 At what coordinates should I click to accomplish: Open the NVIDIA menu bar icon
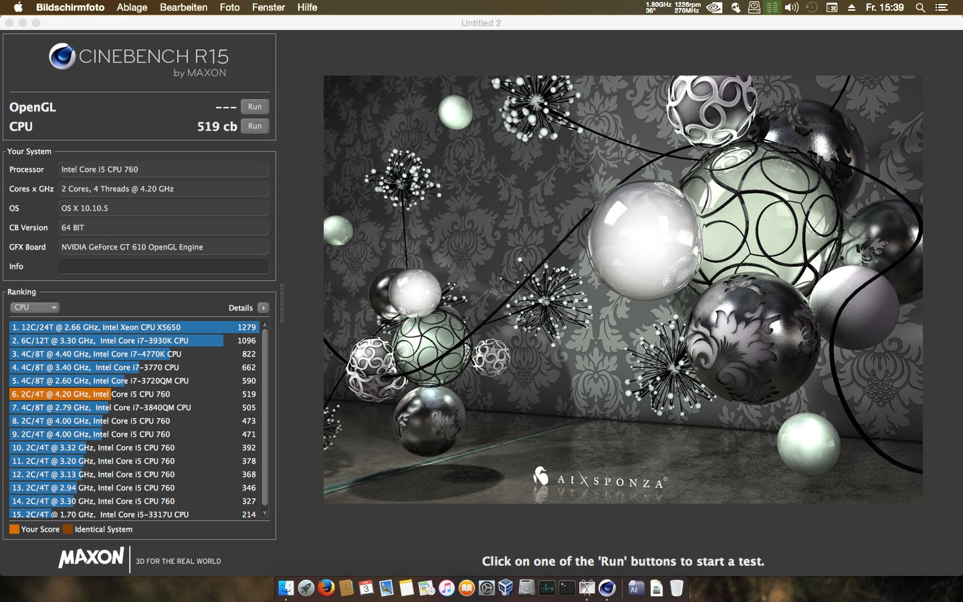tap(714, 7)
